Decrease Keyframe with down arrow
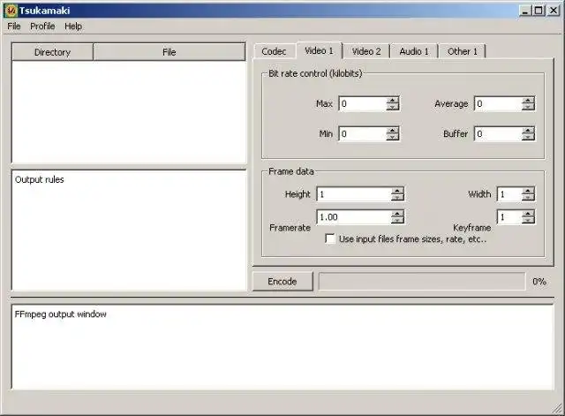Viewport: 565px width, 416px height. [528, 220]
